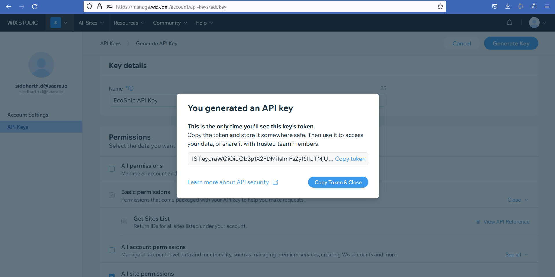Toggle the Basic permissions checkbox
This screenshot has height=277, width=555.
tap(112, 195)
